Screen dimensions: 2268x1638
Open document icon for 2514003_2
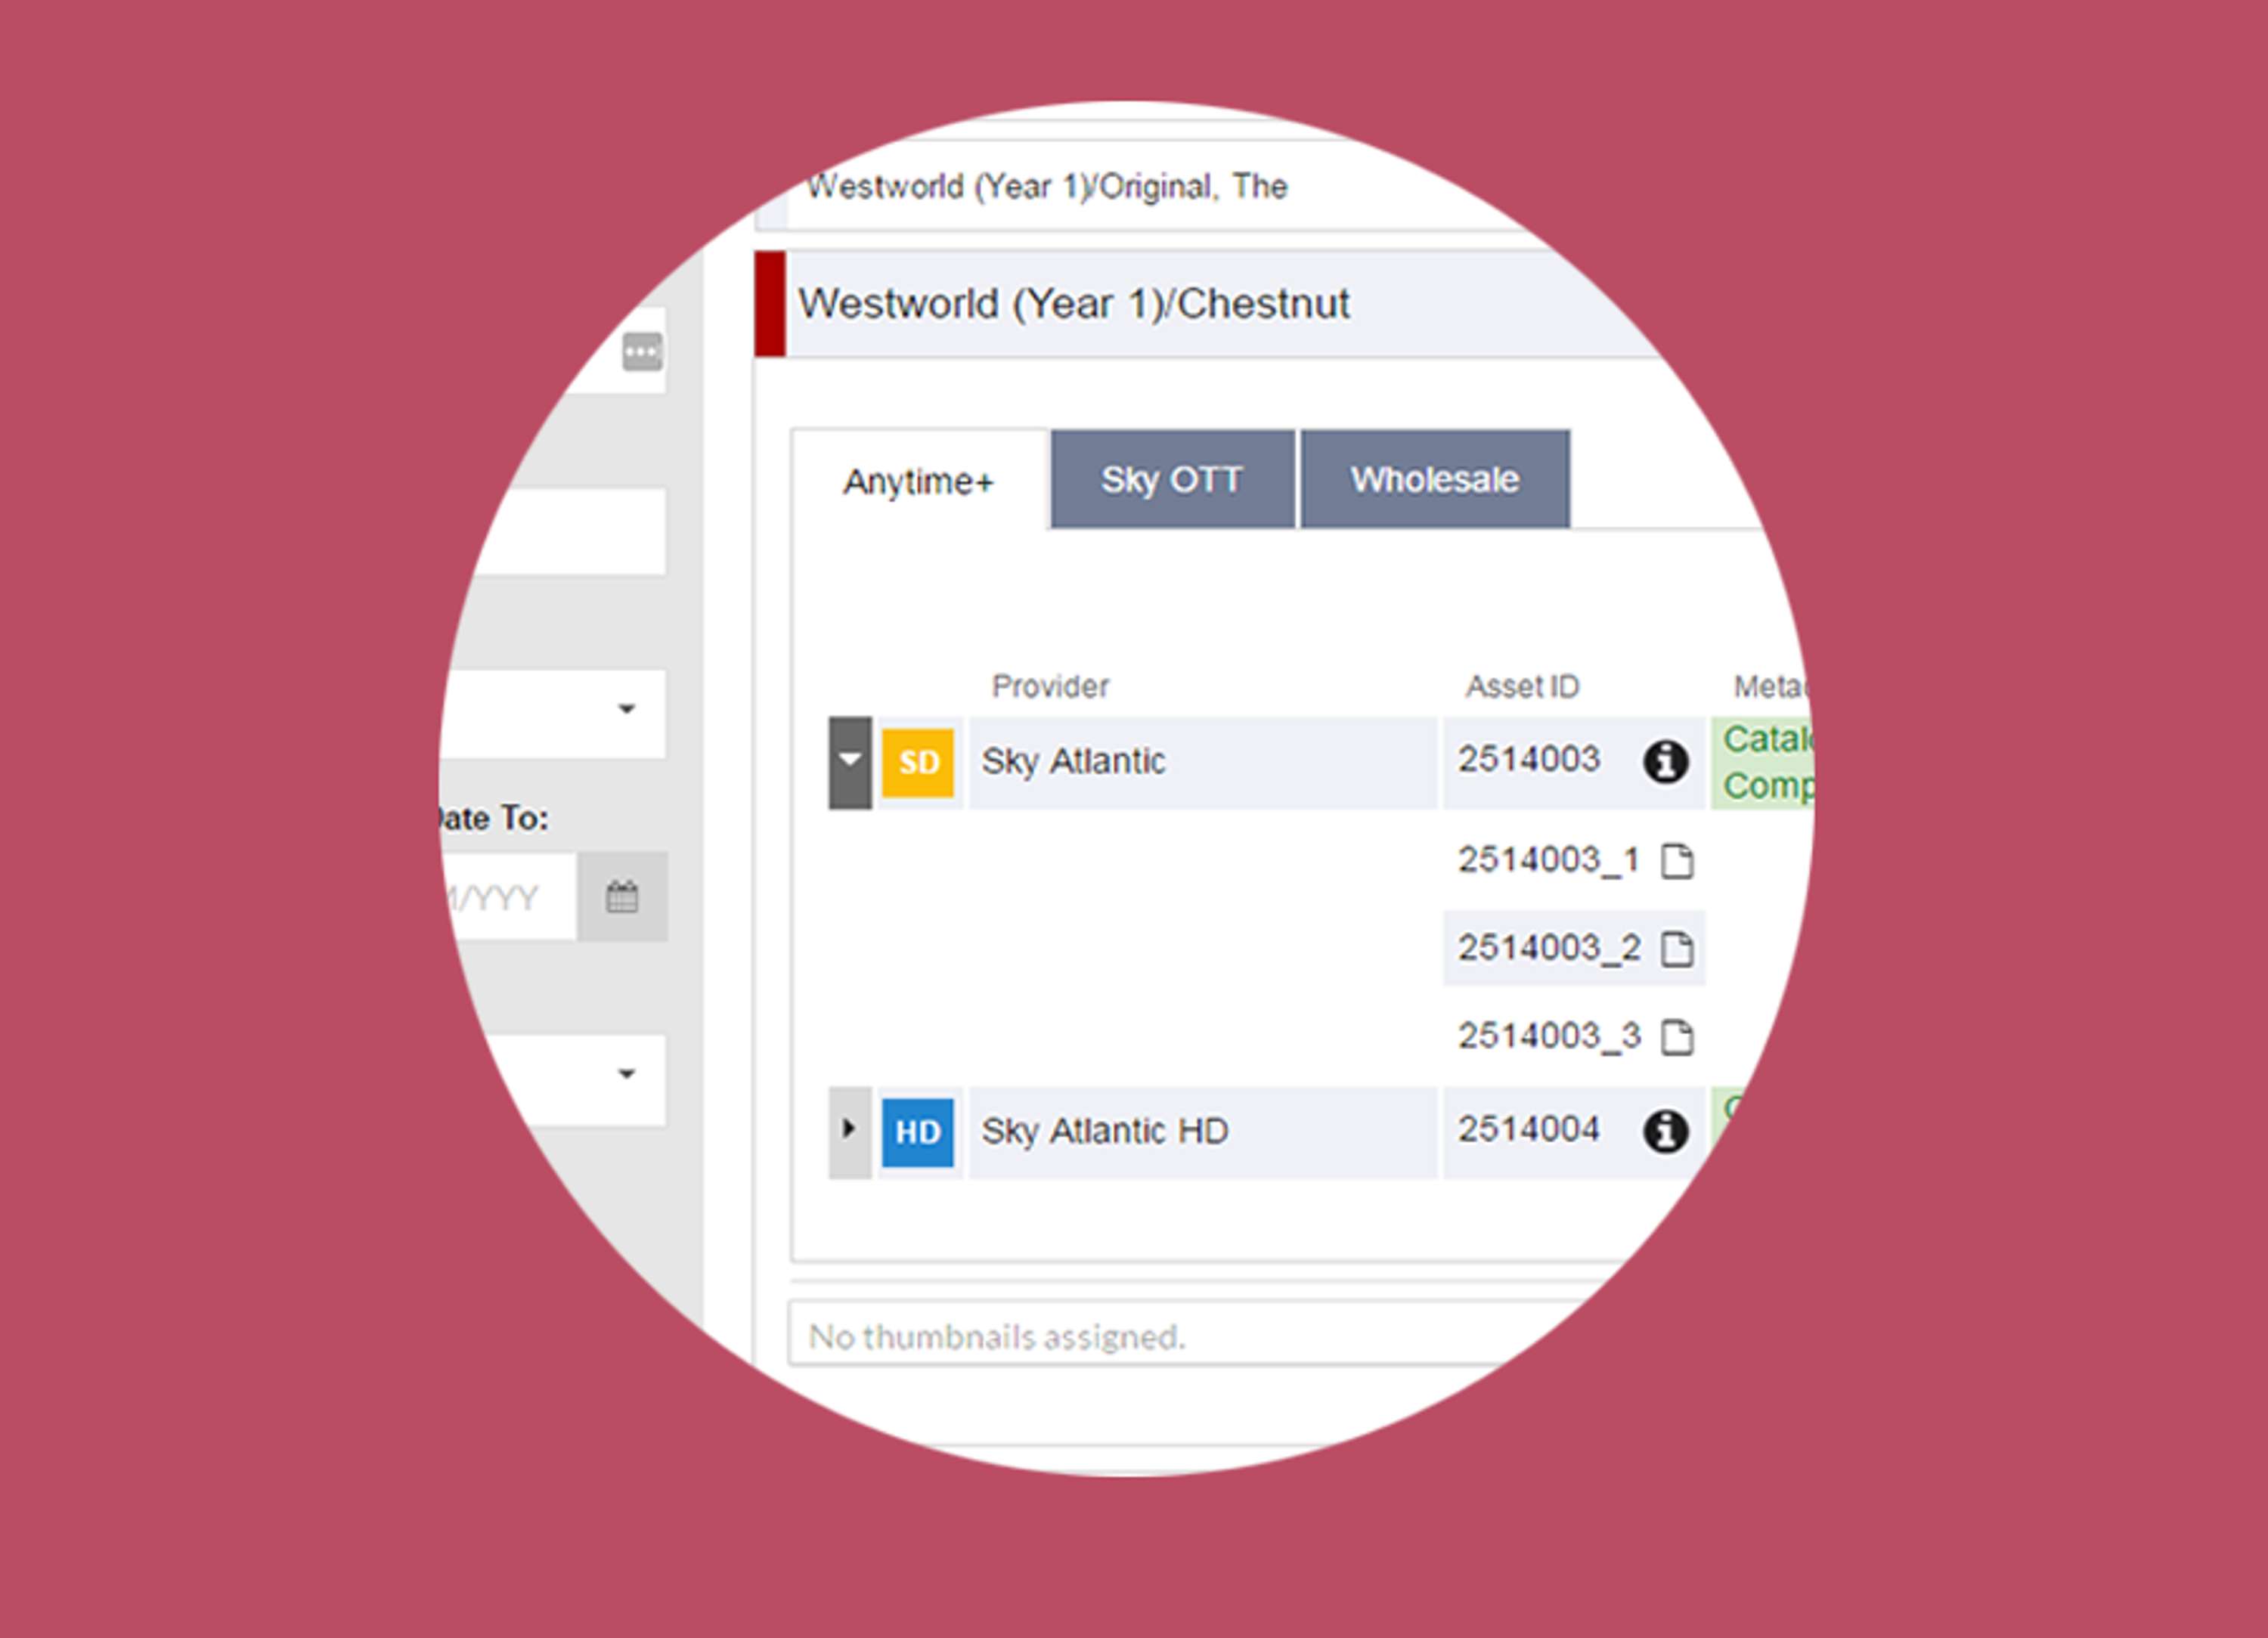click(x=1677, y=948)
